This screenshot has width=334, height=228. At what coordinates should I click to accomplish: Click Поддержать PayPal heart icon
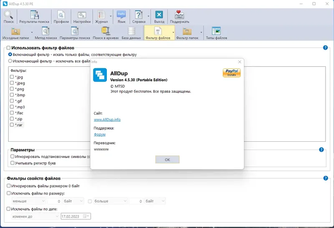click(180, 17)
